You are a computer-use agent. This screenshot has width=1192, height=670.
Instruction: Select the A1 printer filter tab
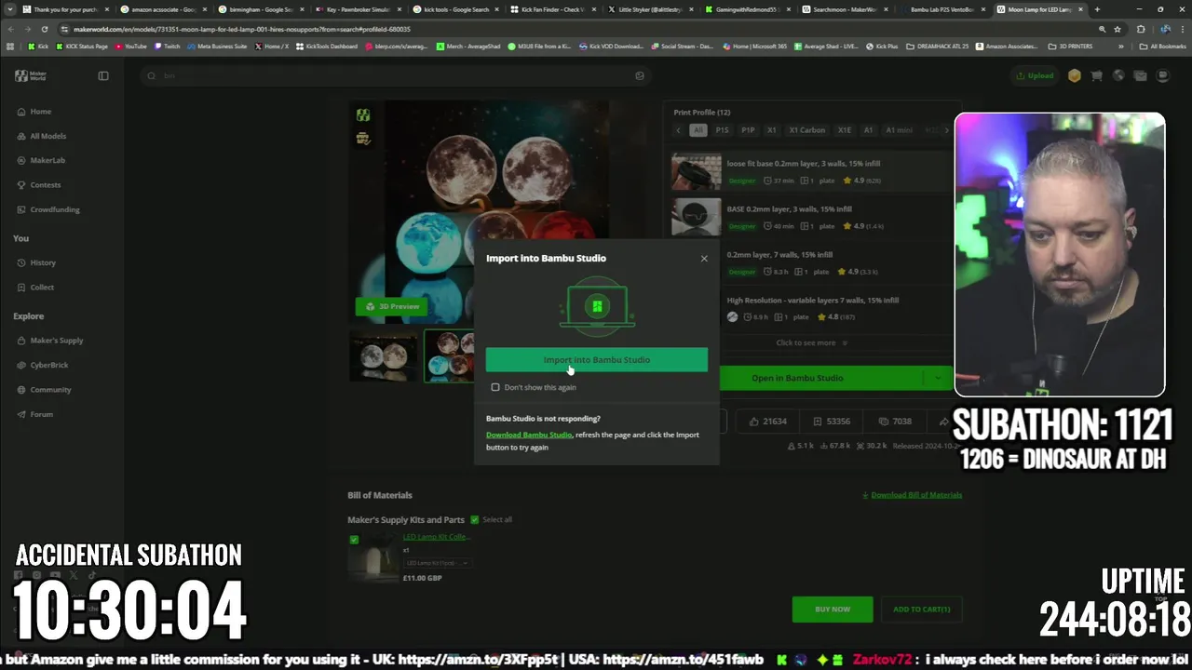[x=868, y=130]
